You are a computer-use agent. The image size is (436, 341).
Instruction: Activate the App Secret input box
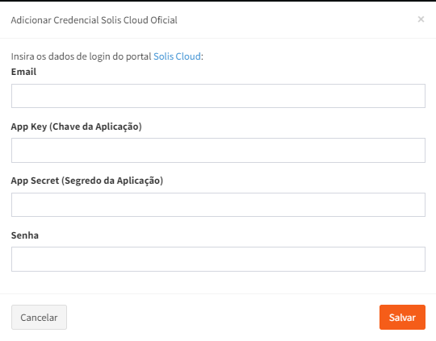pos(218,205)
